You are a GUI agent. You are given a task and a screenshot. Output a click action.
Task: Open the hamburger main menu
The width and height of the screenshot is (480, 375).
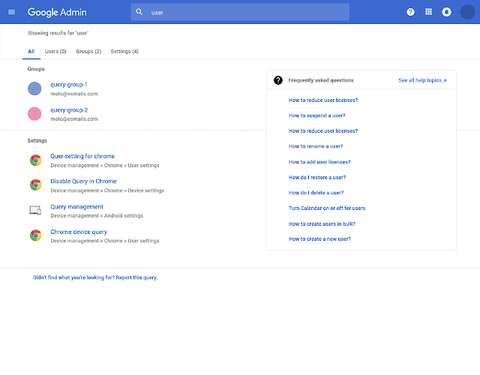(x=11, y=12)
